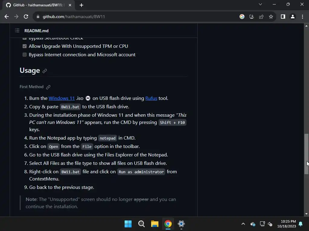Click the Run as administrator code text
Image resolution: width=309 pixels, height=231 pixels.
pos(141,172)
